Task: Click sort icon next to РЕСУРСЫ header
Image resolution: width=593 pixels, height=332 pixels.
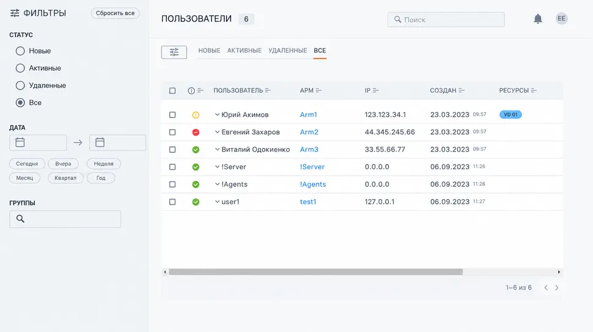Action: pos(534,90)
